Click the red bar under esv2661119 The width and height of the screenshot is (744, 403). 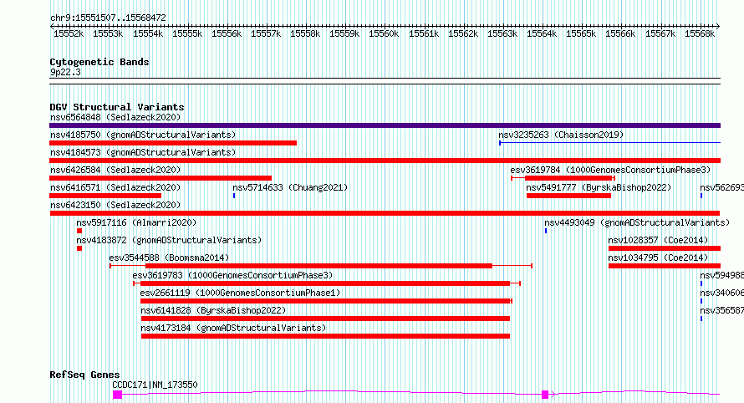pos(327,301)
